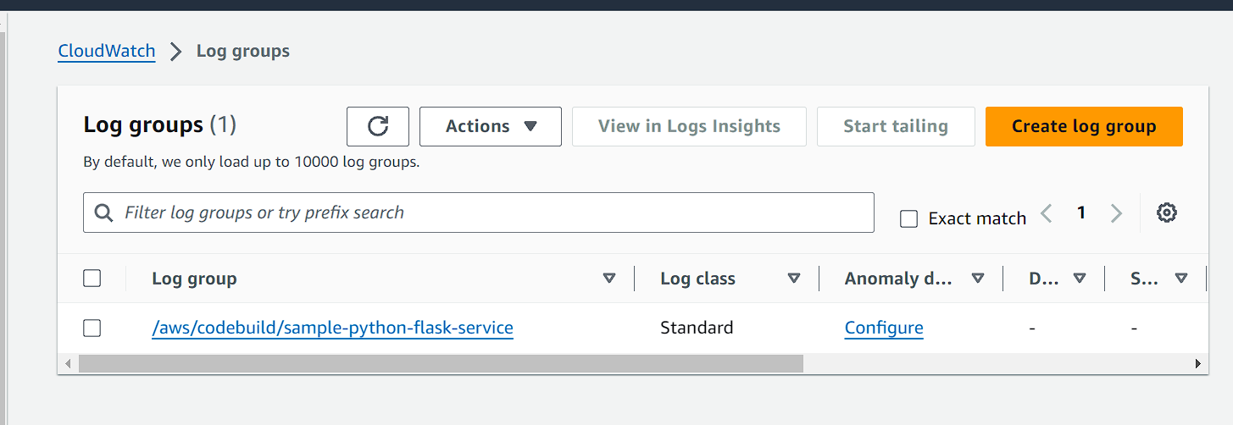Click the left scroll arrow of table
Screen dimensions: 1233x425
[x=68, y=364]
